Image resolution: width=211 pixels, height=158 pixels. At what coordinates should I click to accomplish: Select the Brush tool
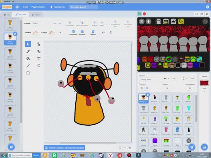28,51
